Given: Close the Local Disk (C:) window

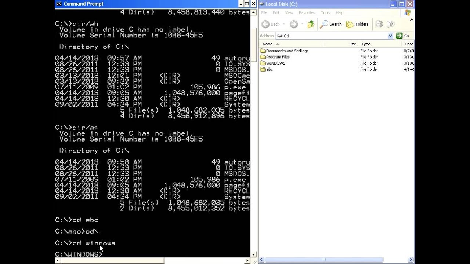Looking at the screenshot, I should pos(410,4).
